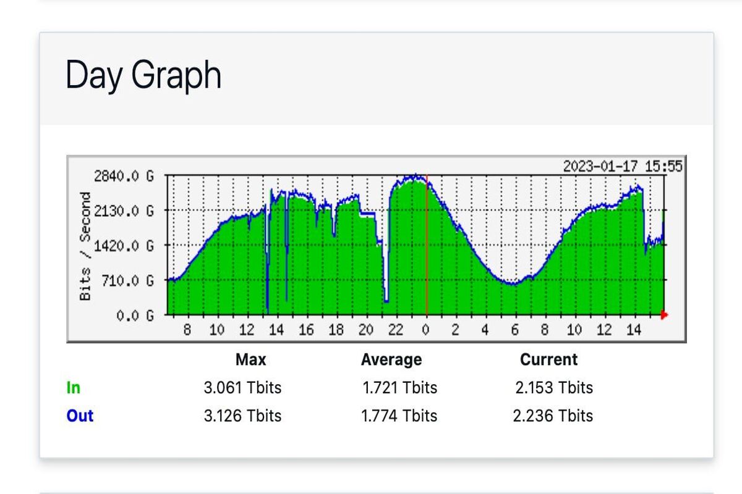Click the timestamp "2023-01-17 15:55"
Viewport: 742px width, 494px height.
(x=623, y=166)
